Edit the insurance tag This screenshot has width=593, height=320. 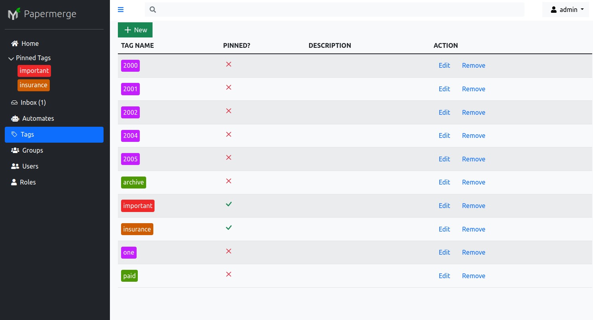pyautogui.click(x=444, y=229)
